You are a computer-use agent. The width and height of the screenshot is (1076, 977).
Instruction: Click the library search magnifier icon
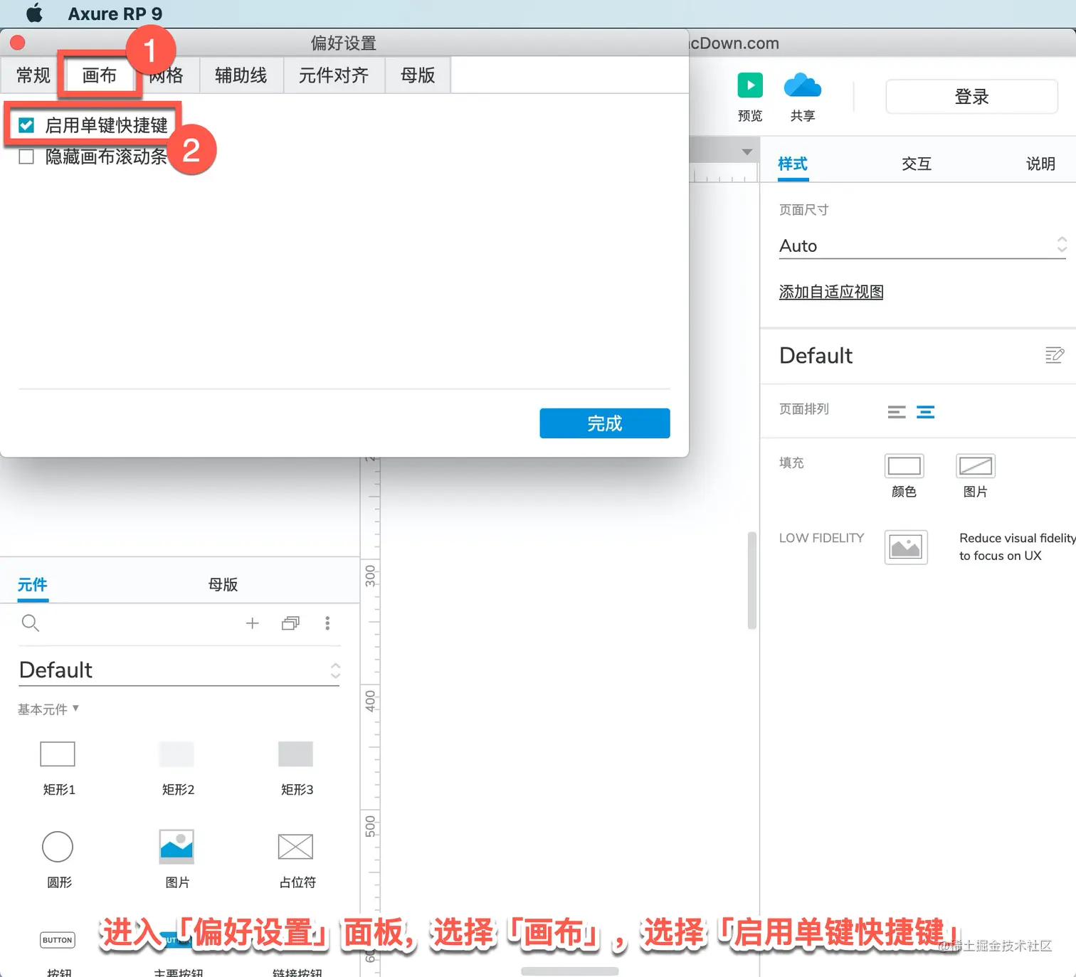(31, 623)
